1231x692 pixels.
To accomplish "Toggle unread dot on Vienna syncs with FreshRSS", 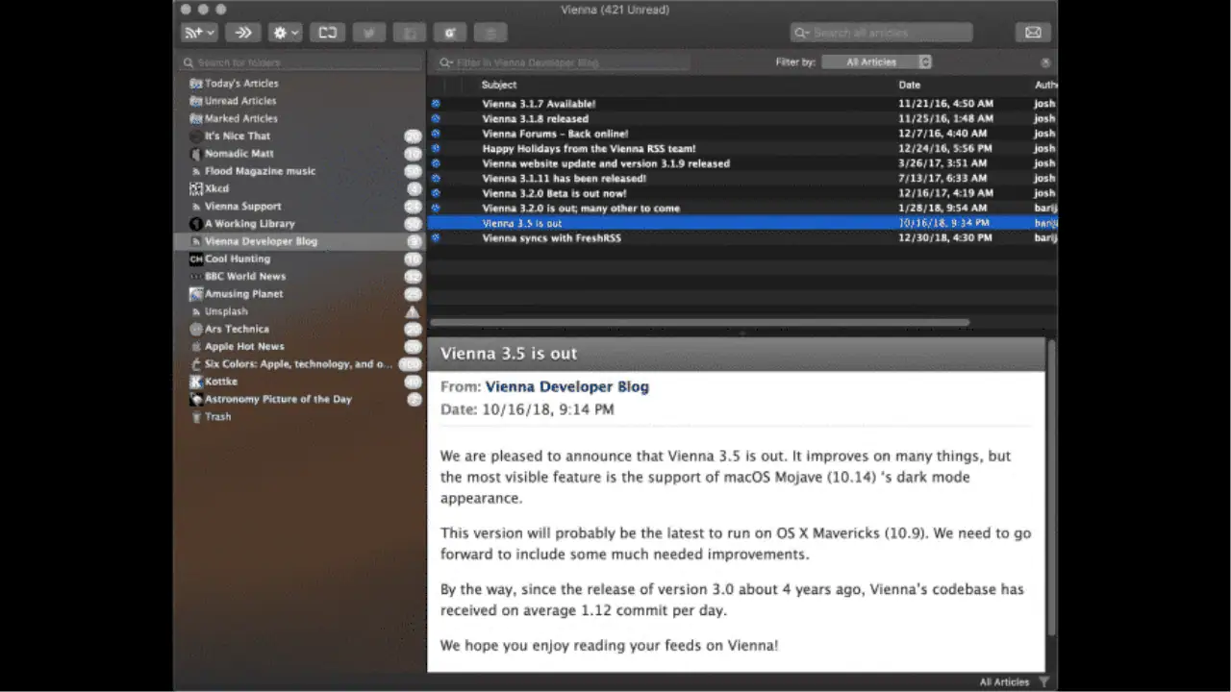I will pos(436,237).
